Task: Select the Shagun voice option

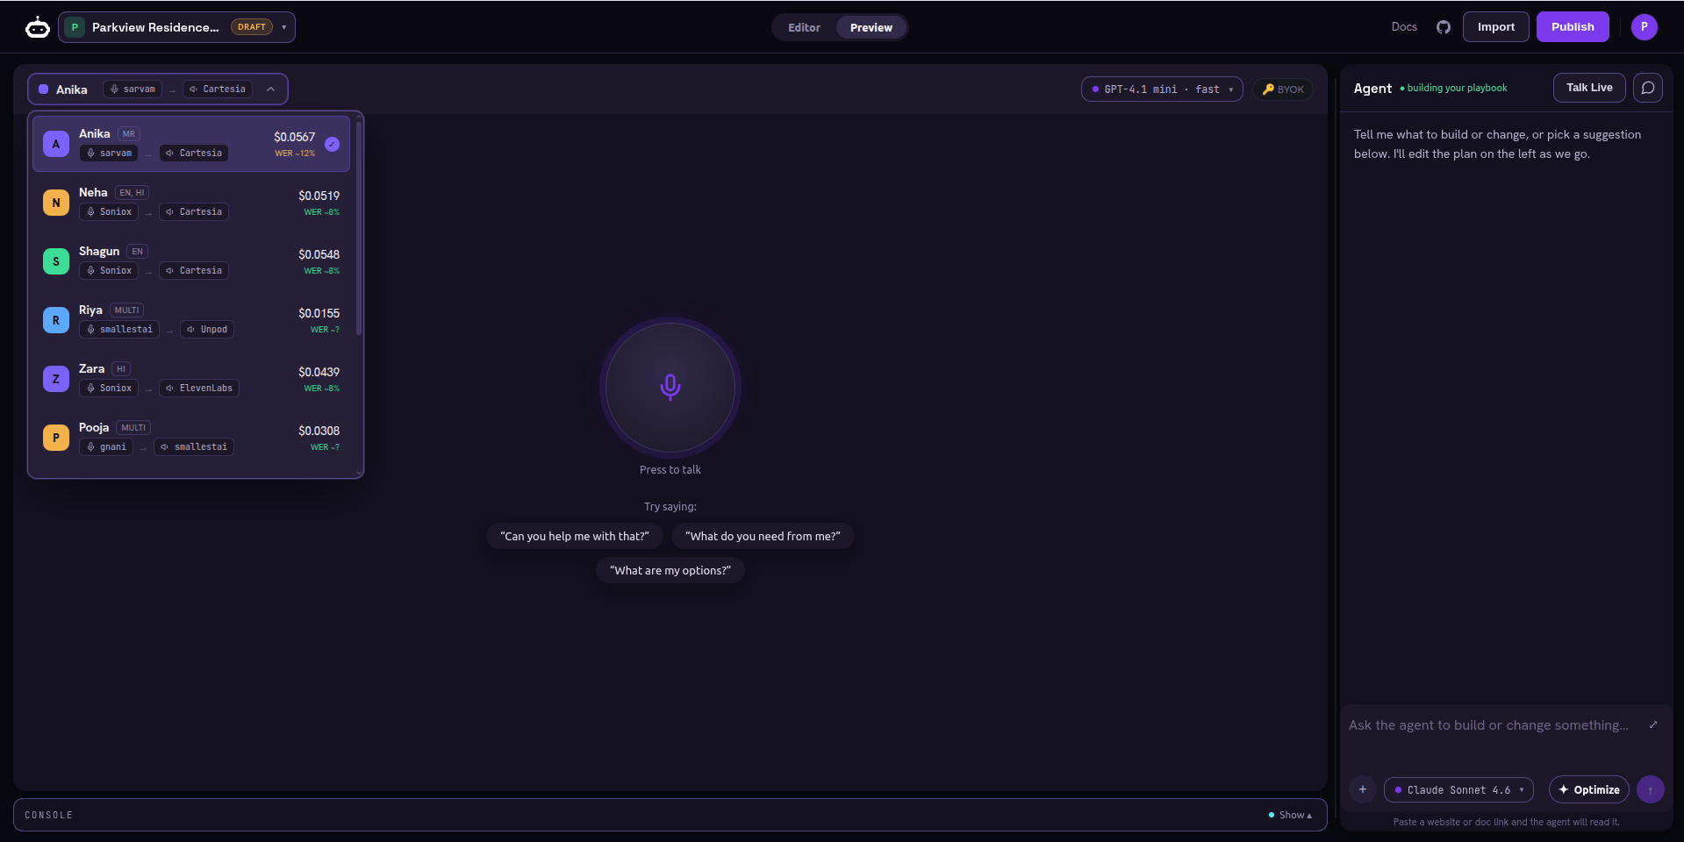Action: [191, 261]
